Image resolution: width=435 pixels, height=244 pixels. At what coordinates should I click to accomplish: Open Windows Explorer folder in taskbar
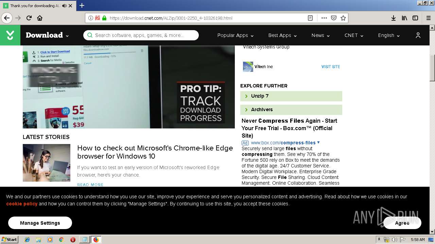coord(38,240)
